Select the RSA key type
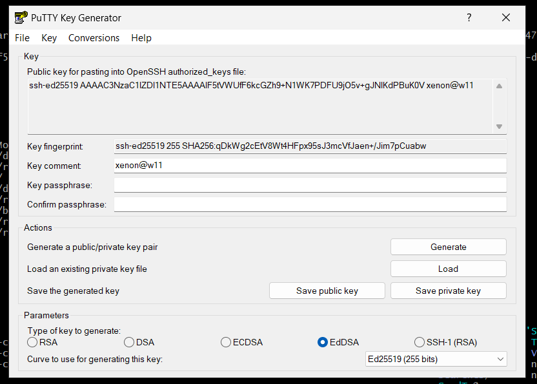The height and width of the screenshot is (384, 537). pyautogui.click(x=32, y=342)
